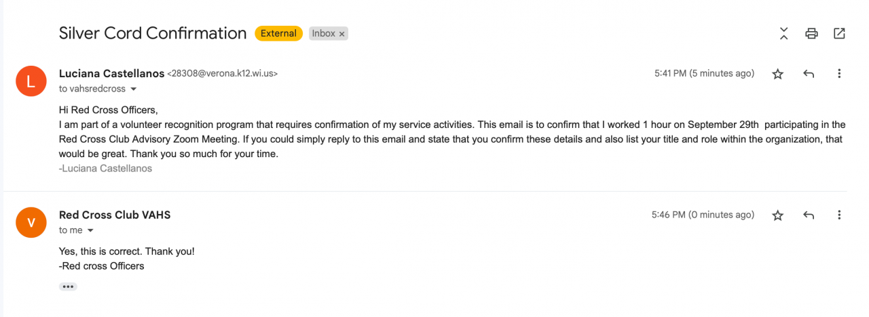The image size is (869, 317).
Task: Click the Inbox label tag
Action: pos(324,33)
